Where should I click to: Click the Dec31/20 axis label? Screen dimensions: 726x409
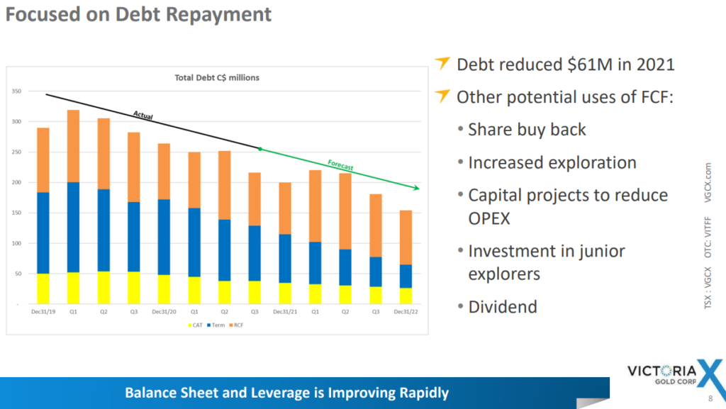coord(164,312)
